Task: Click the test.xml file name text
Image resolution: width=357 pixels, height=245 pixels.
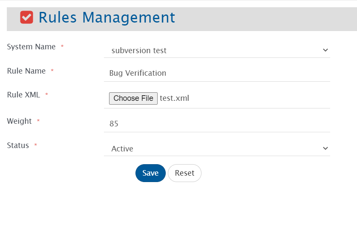Action: click(x=174, y=98)
